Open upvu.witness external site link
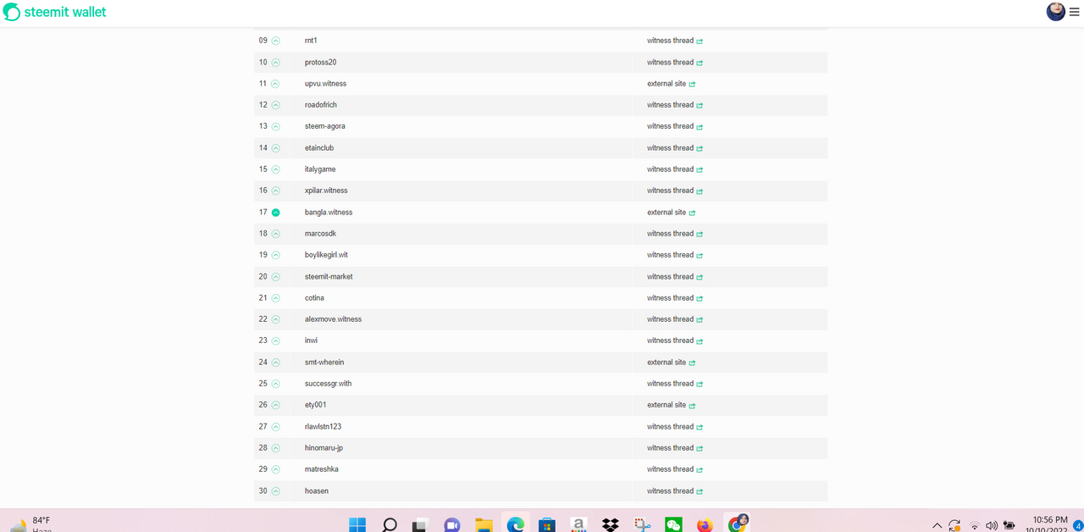The image size is (1084, 532). [672, 84]
